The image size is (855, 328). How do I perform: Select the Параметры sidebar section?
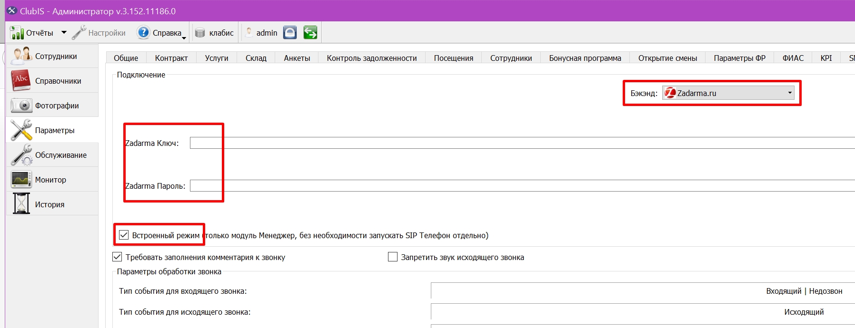pos(52,130)
